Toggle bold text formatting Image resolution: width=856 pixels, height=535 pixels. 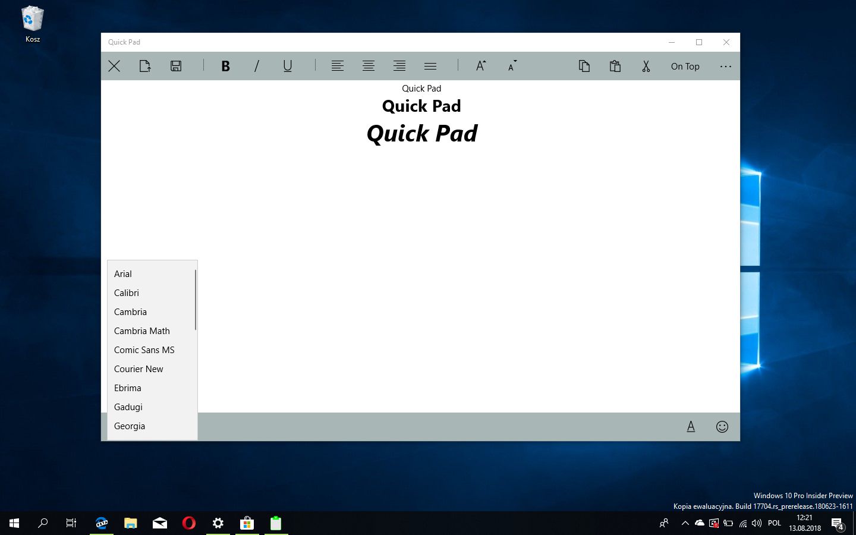point(225,66)
